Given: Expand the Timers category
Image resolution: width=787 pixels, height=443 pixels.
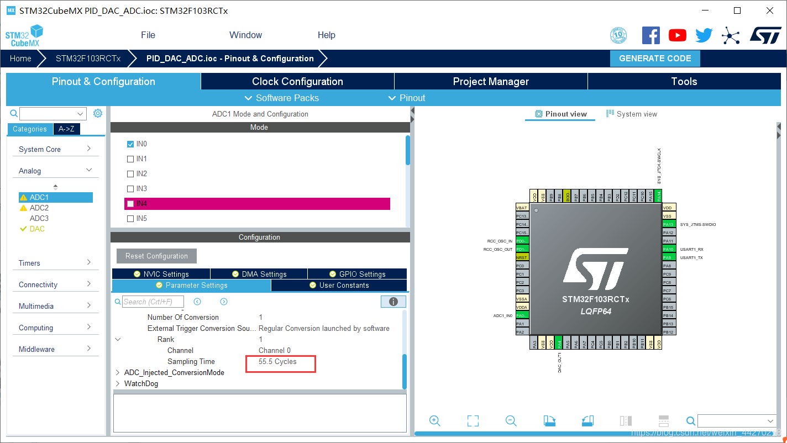Looking at the screenshot, I should click(x=89, y=262).
